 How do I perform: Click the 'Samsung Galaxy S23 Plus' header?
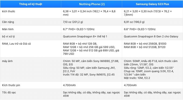(152, 4)
